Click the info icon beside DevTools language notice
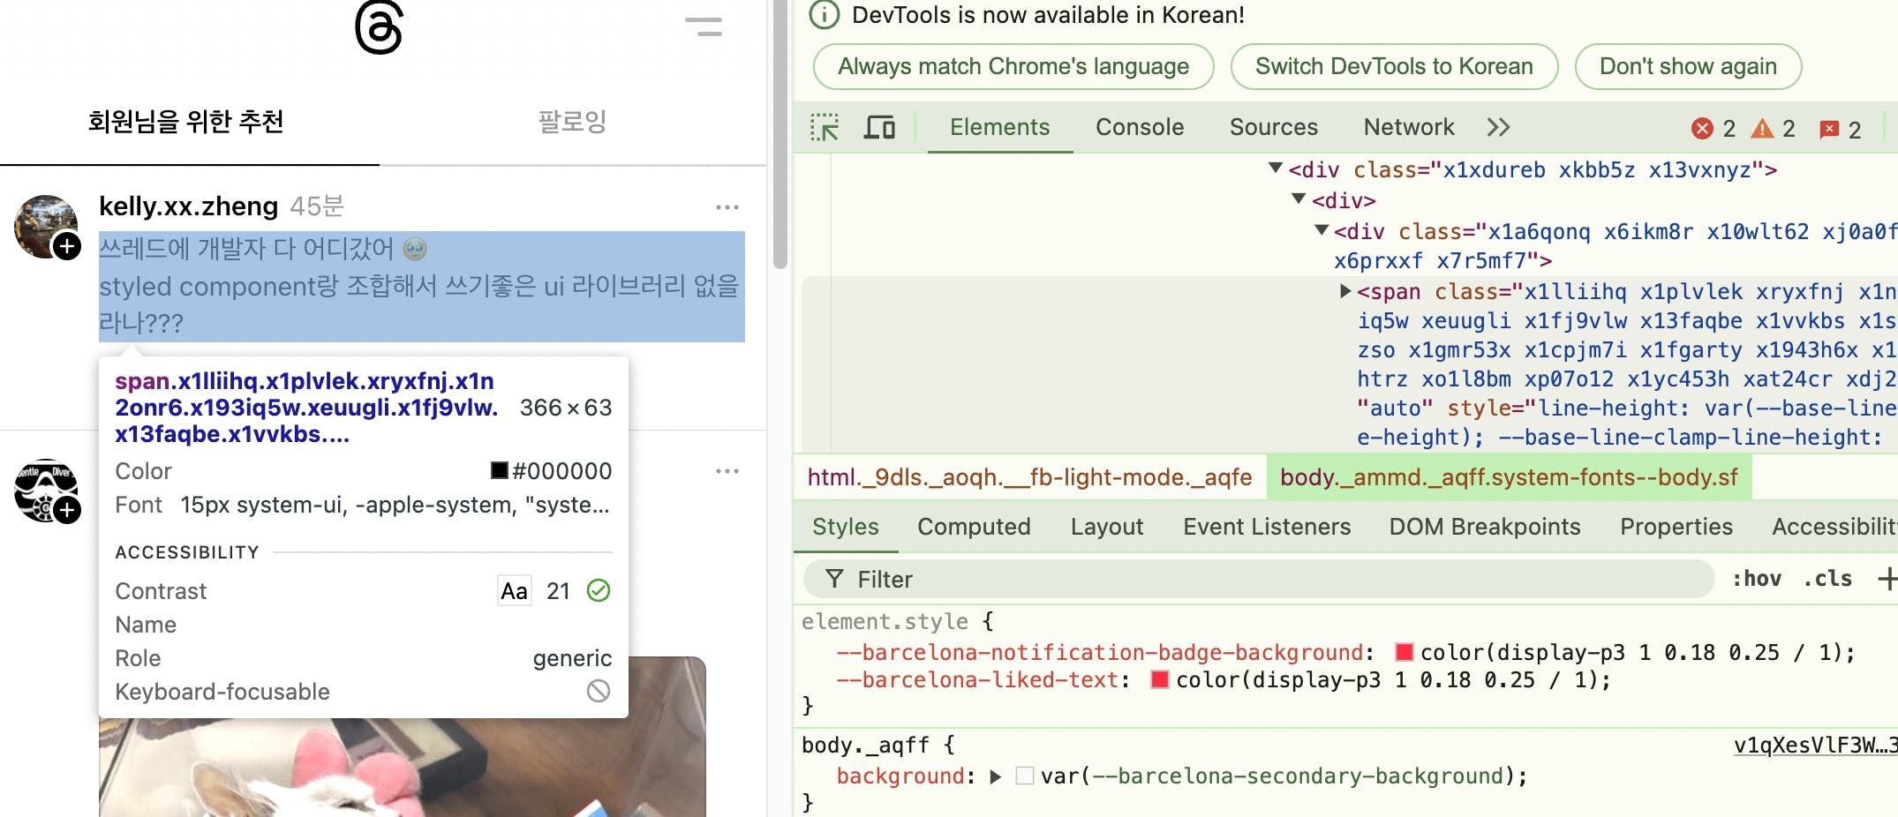 [825, 15]
